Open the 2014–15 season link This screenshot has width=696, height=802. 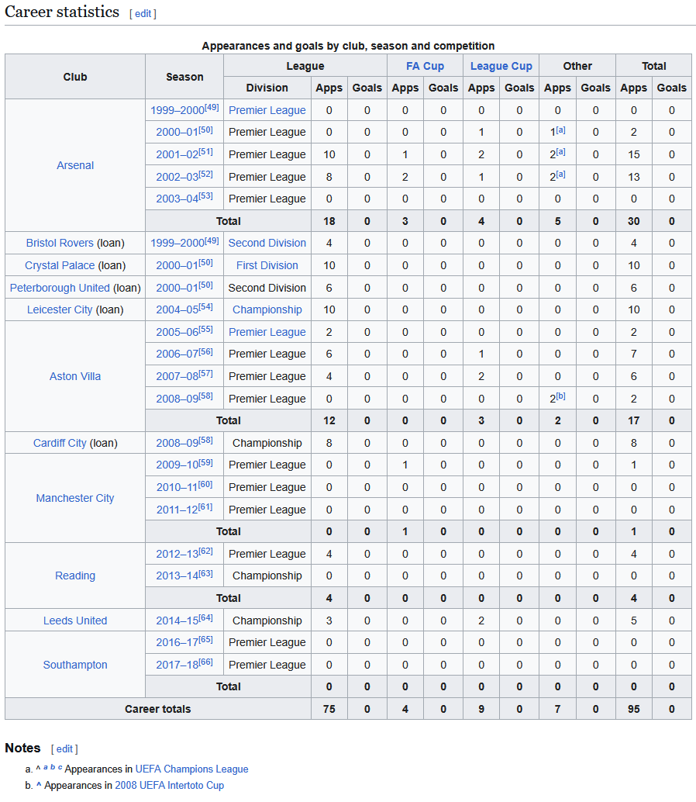point(177,621)
